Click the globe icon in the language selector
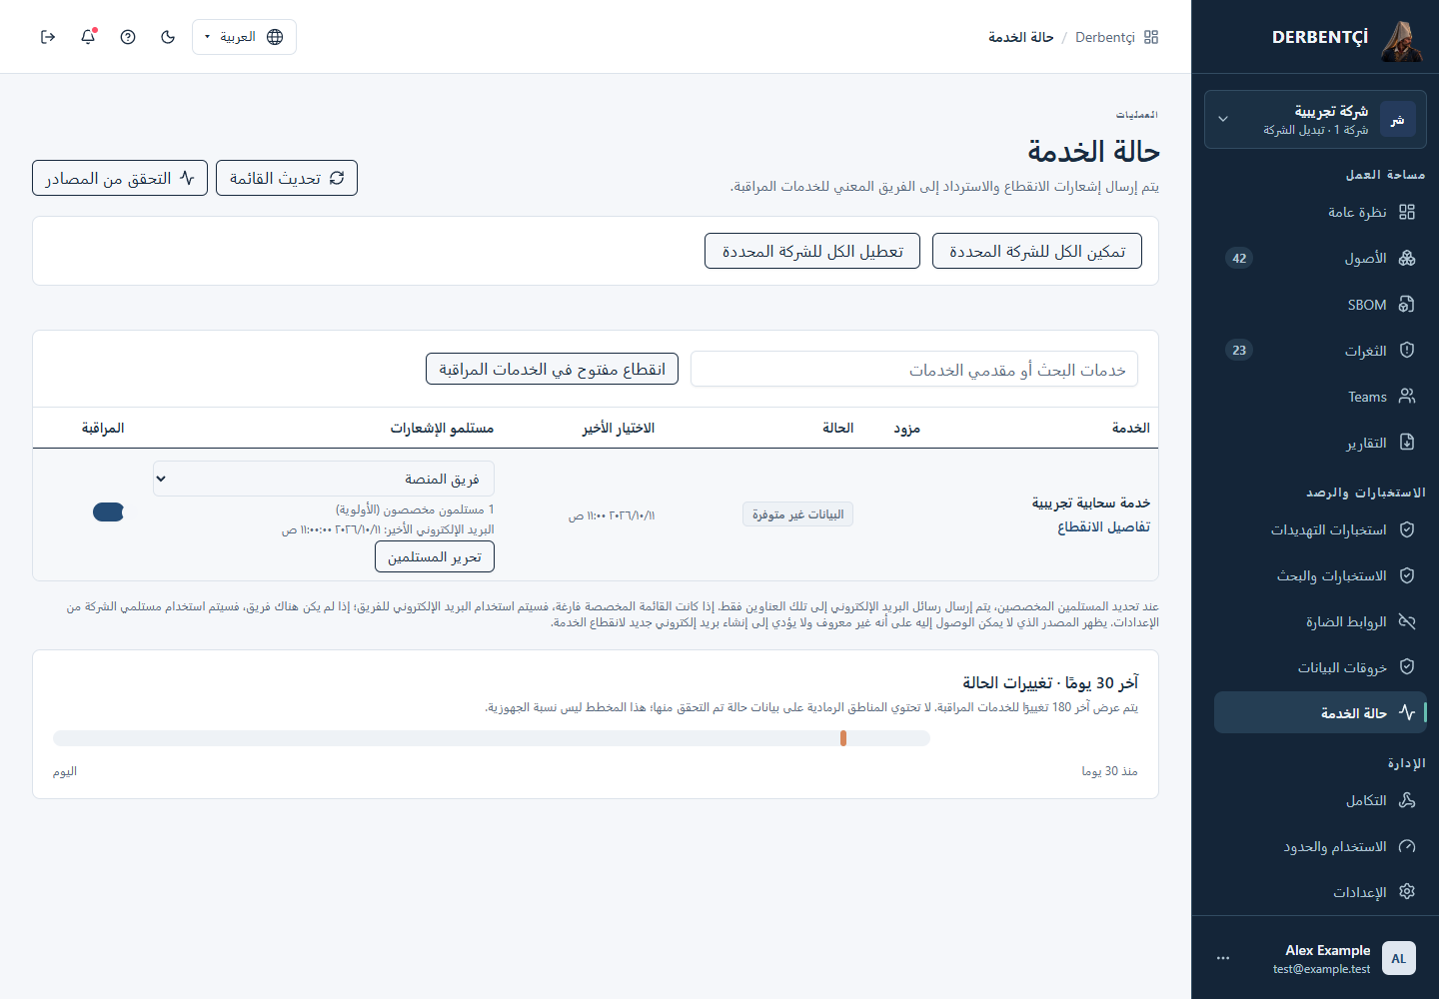Viewport: 1439px width, 999px height. click(275, 37)
